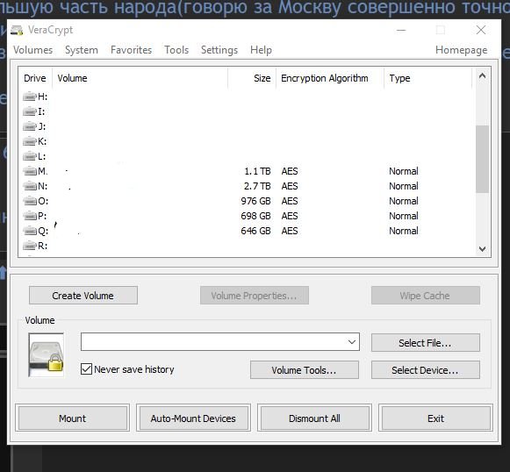Click AES in the M: row
510x472 pixels.
coord(290,171)
